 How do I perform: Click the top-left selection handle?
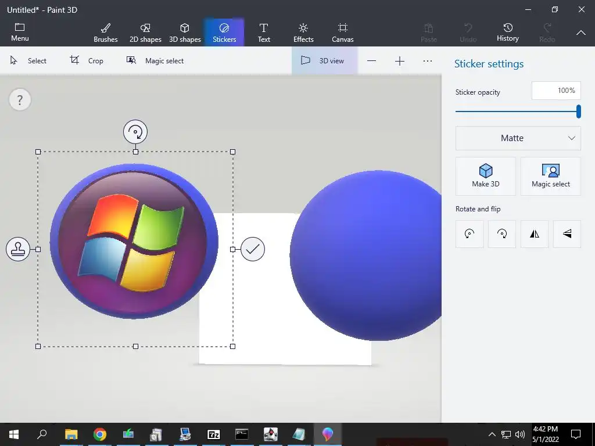click(x=38, y=152)
